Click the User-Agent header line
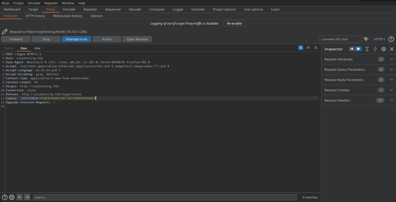 [78, 62]
